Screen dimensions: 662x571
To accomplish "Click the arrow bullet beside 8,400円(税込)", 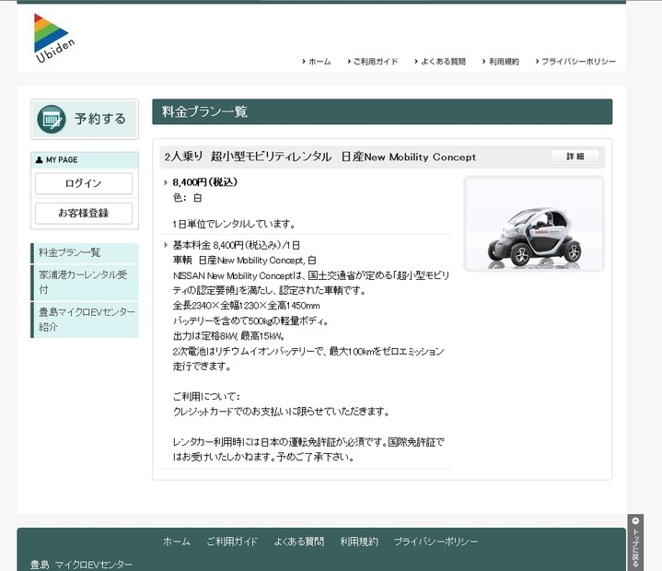I will [x=166, y=182].
